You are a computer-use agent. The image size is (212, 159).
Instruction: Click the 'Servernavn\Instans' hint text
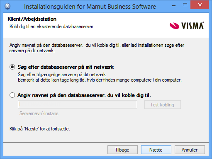(x=39, y=113)
